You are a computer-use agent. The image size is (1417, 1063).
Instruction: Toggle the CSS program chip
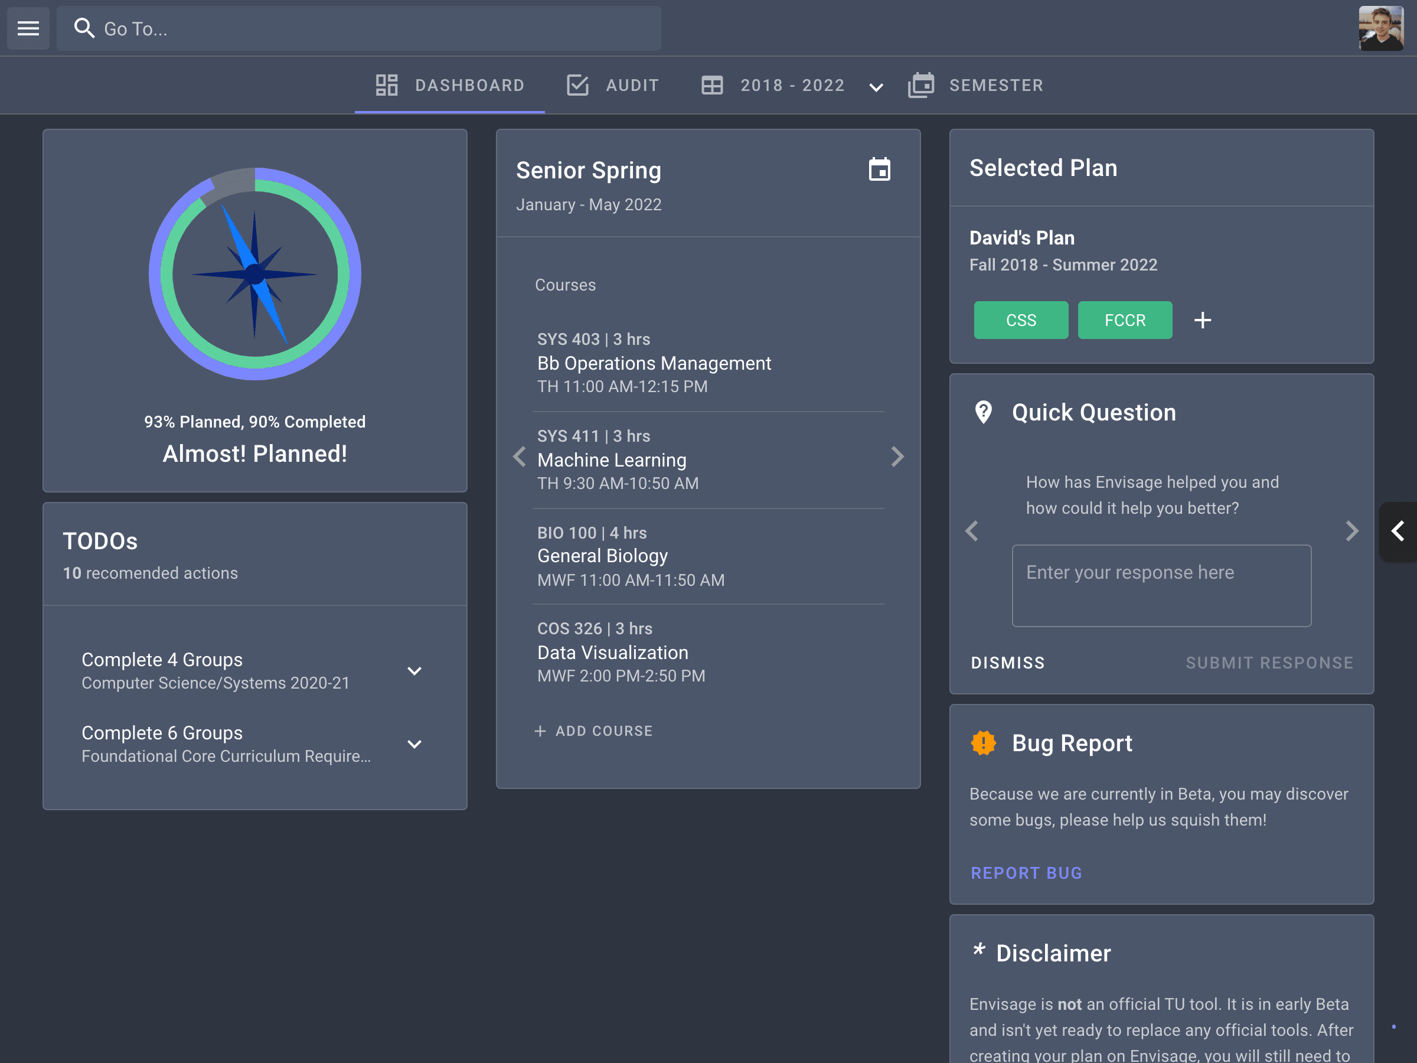1020,319
